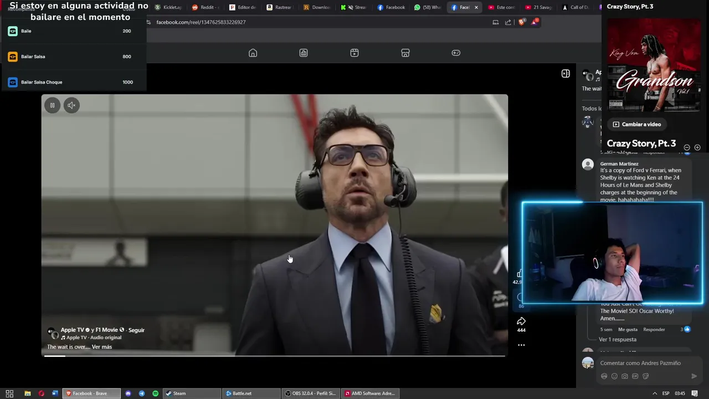
Task: Open Facebook Marketplace icon
Action: [x=405, y=53]
